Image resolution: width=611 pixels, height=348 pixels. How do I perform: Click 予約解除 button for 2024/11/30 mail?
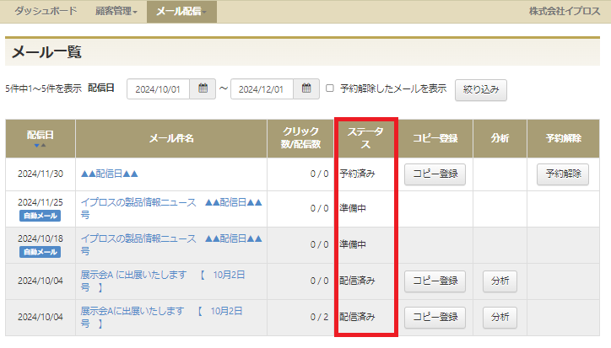[563, 174]
